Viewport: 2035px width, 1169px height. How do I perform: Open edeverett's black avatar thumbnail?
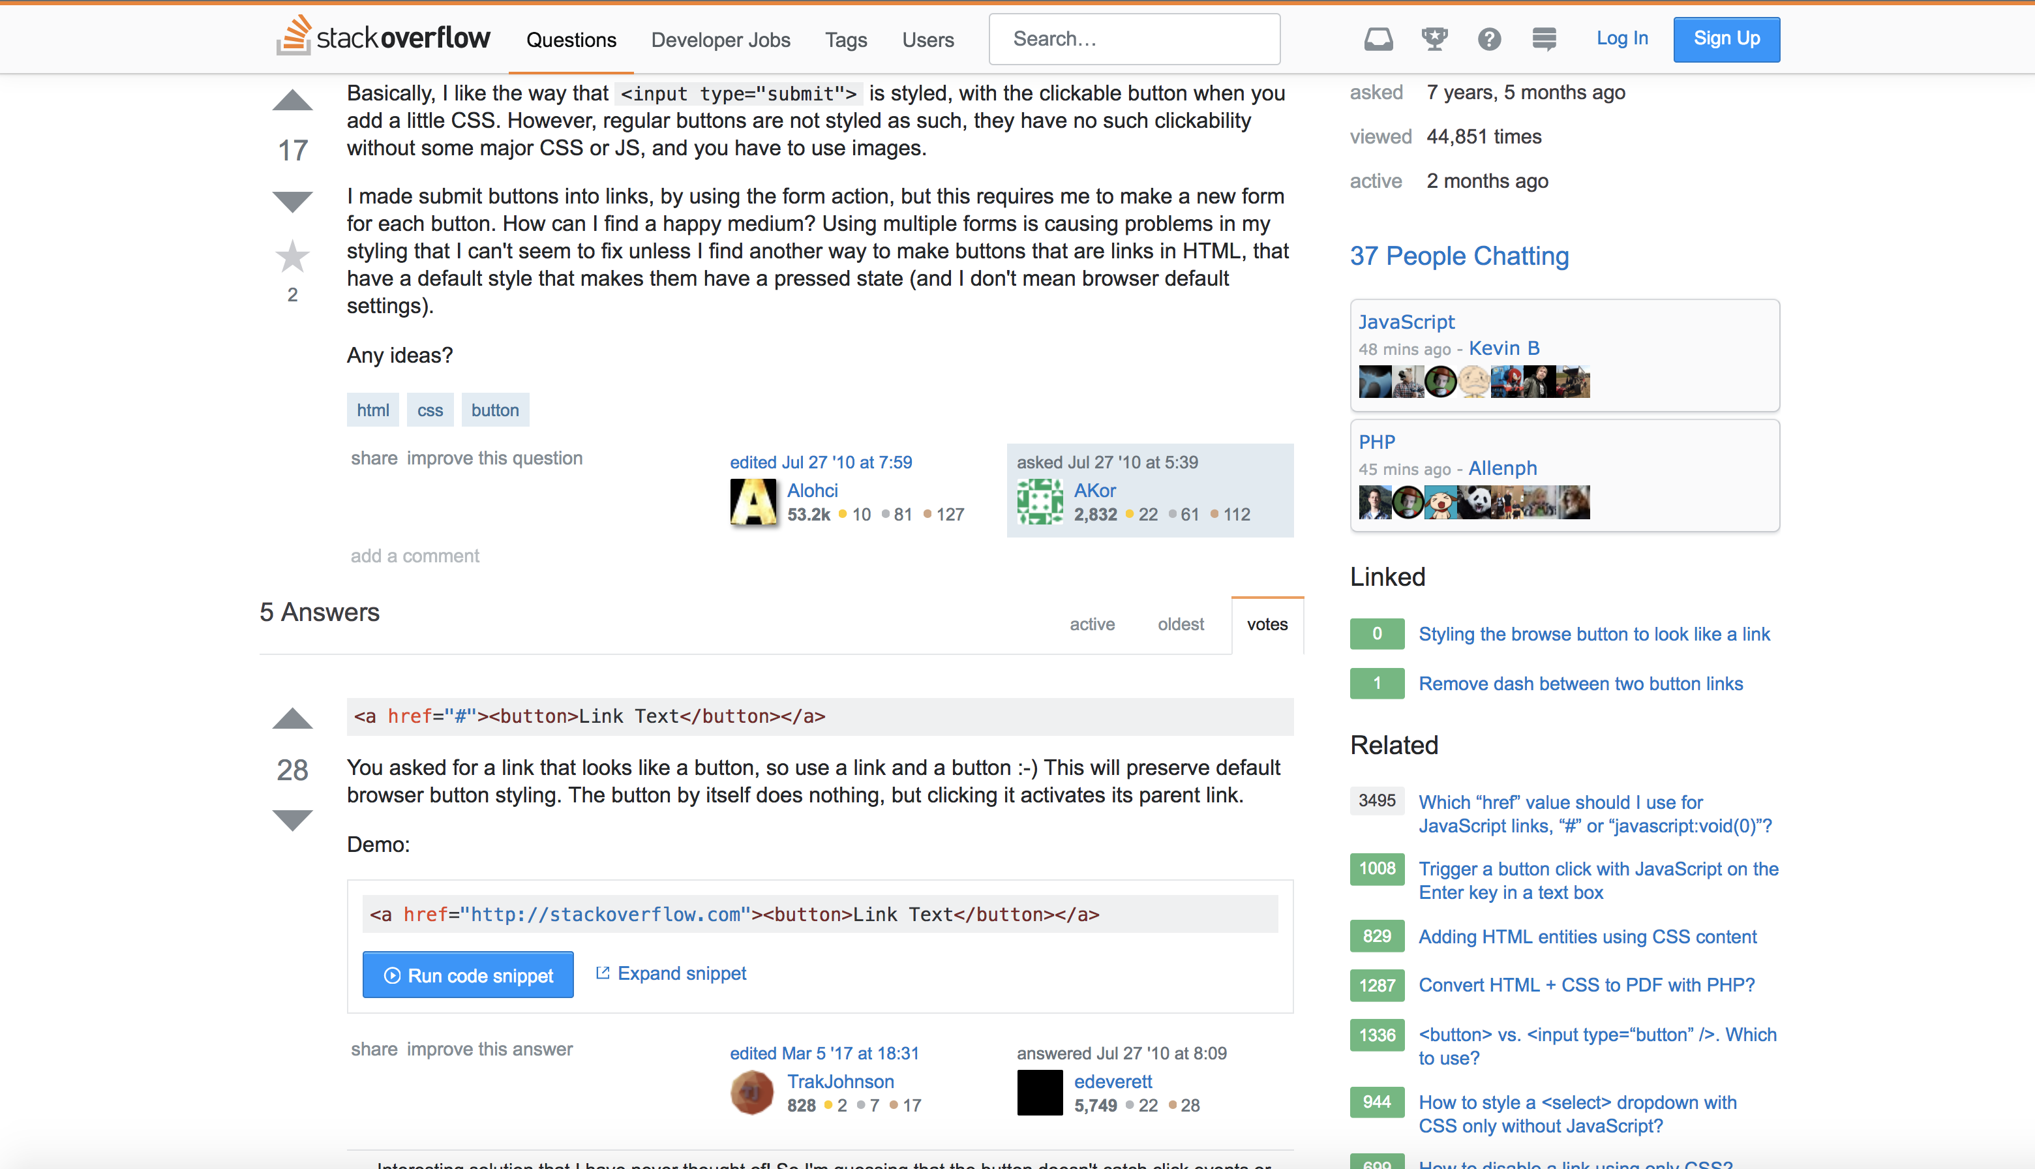(1040, 1092)
